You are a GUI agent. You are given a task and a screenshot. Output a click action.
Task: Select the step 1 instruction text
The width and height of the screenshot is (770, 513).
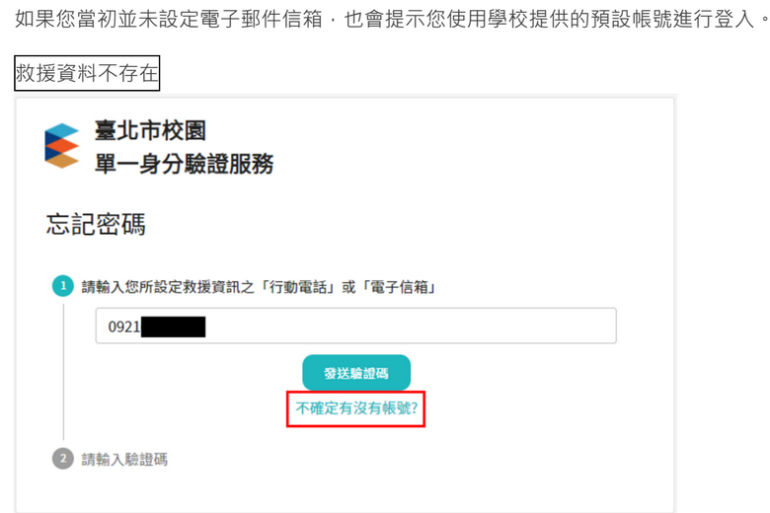[259, 287]
